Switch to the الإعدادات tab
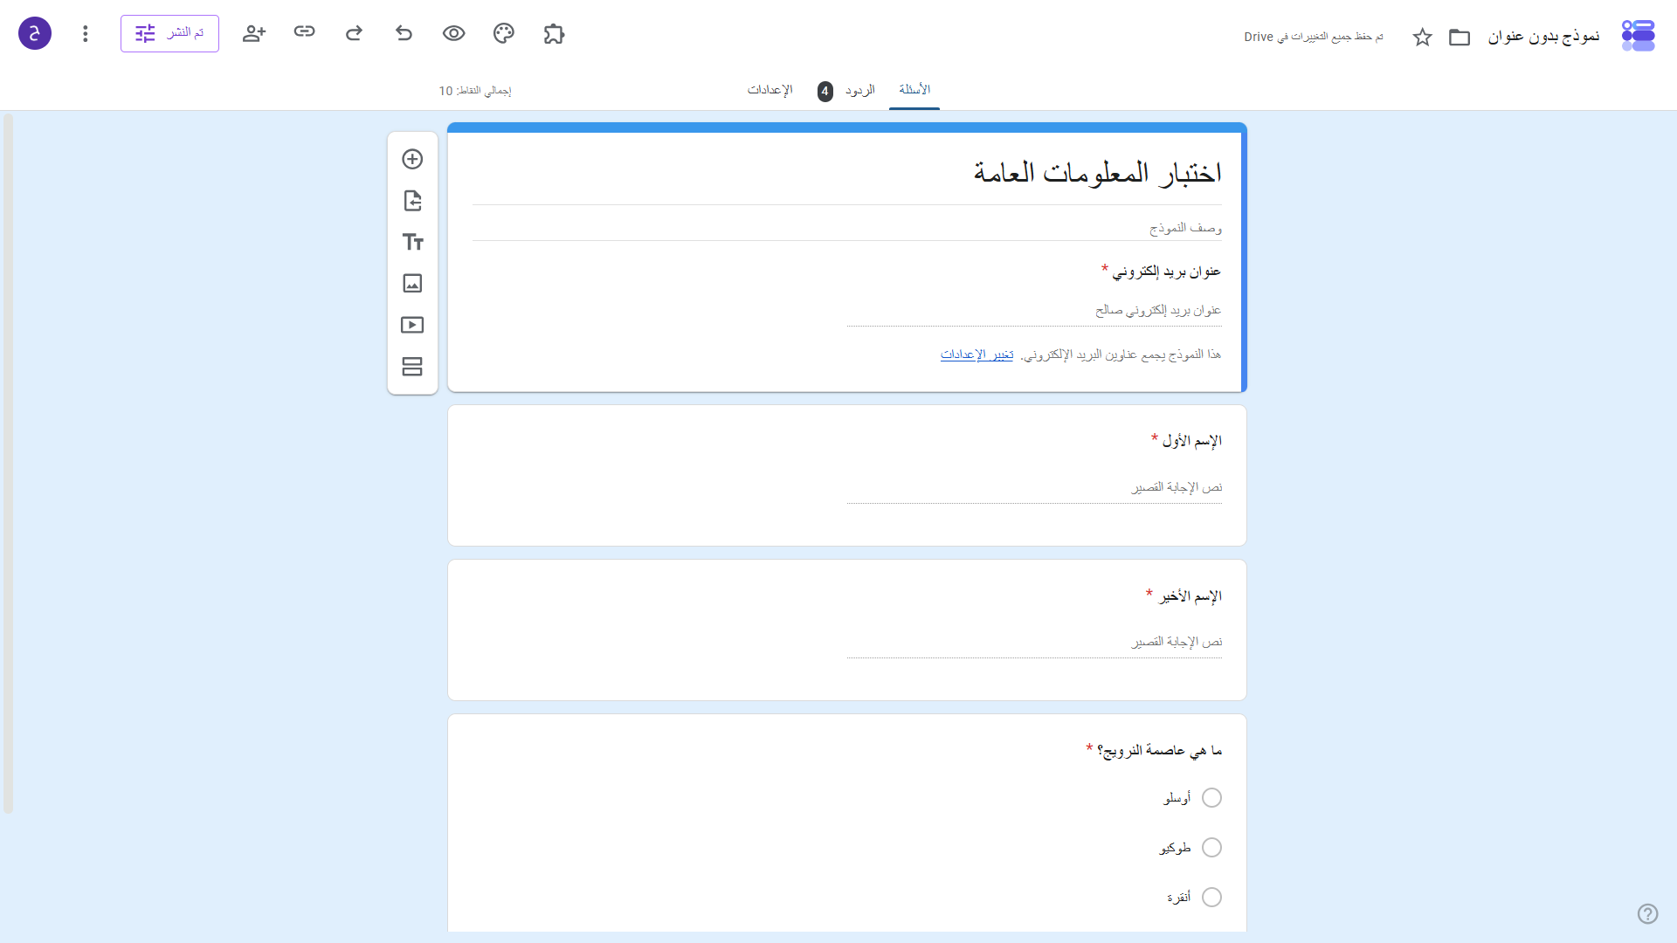1677x943 pixels. [x=769, y=90]
